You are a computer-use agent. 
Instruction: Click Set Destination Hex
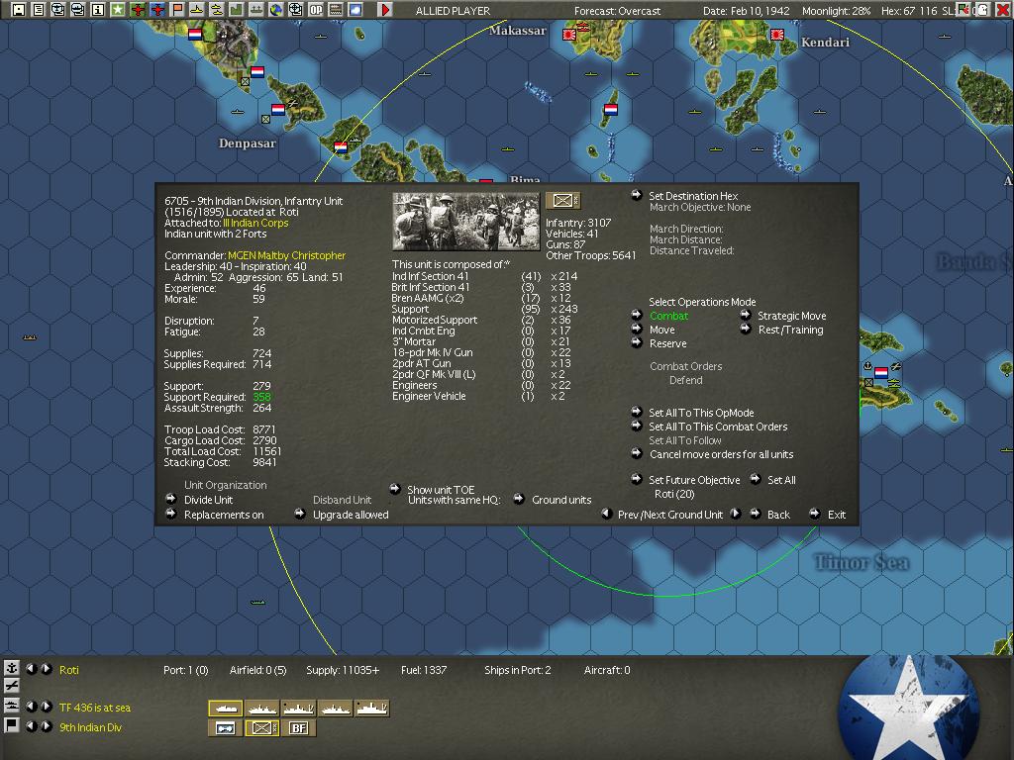click(x=693, y=196)
